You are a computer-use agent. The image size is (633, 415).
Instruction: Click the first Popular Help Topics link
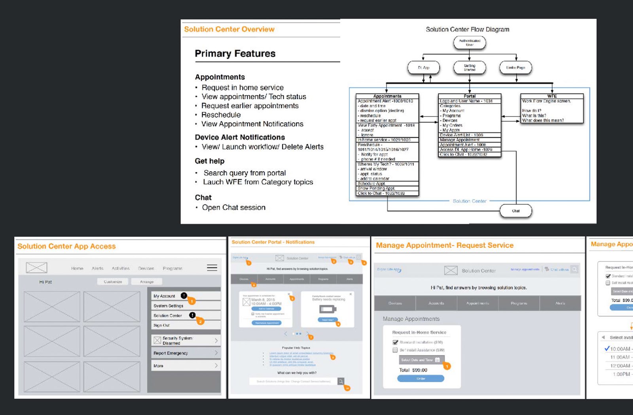point(301,353)
